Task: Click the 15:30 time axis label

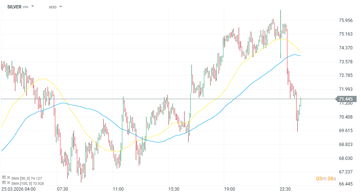Action: click(x=174, y=189)
